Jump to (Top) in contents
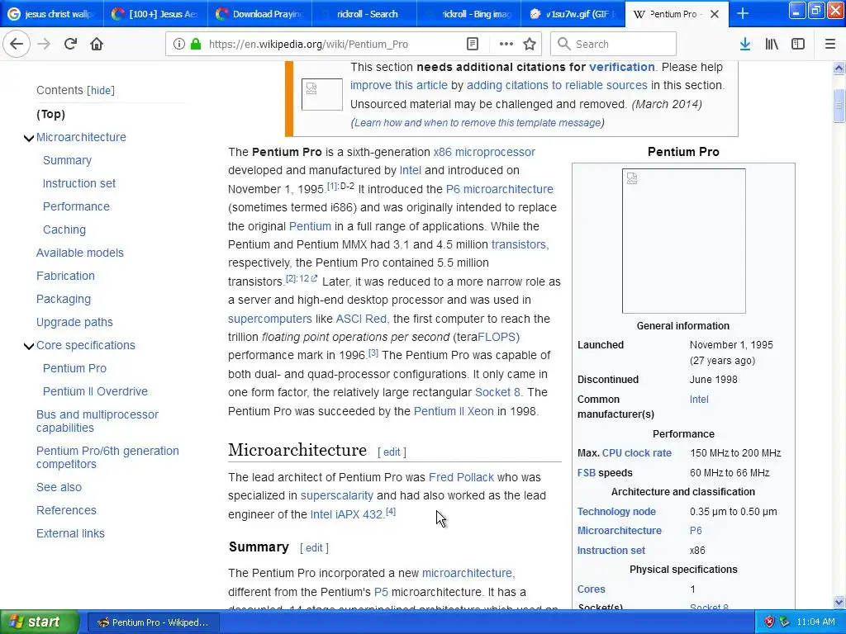 pos(50,114)
